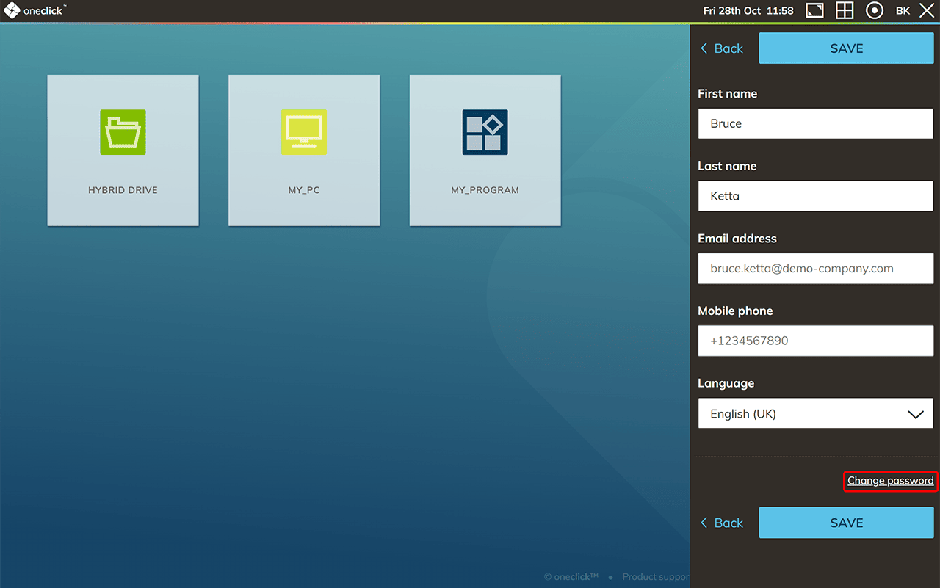
Task: Launch the MY_PC desktop tile
Action: [304, 150]
